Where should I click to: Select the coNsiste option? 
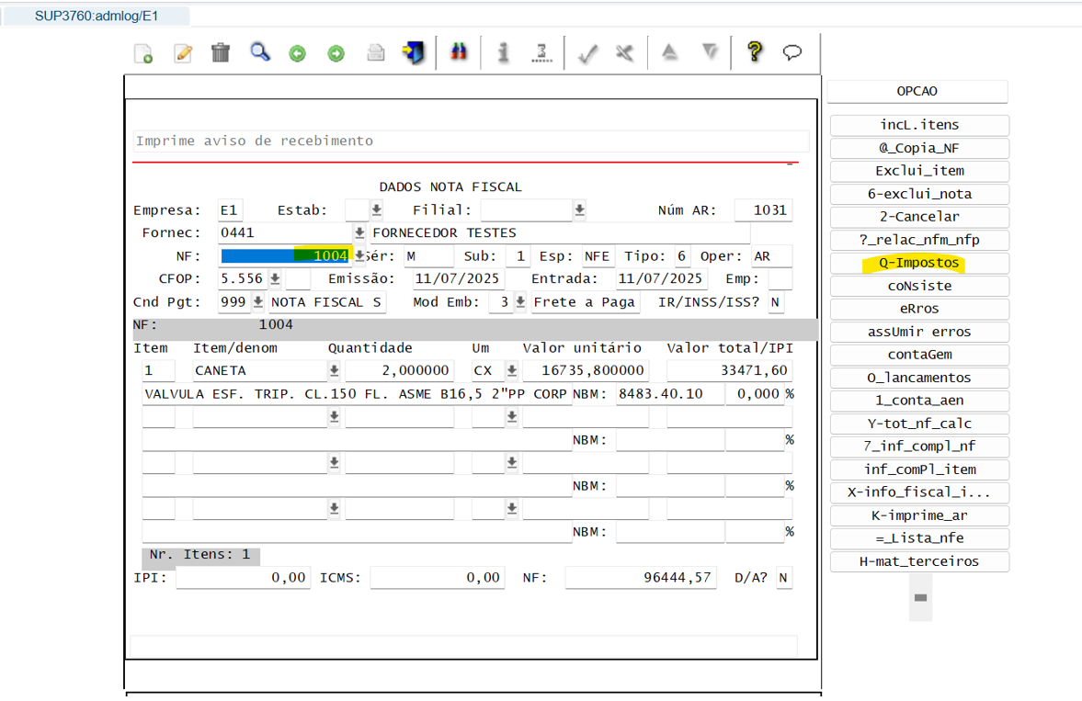coord(918,286)
